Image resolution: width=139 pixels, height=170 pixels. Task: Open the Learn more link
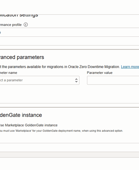(x=130, y=67)
